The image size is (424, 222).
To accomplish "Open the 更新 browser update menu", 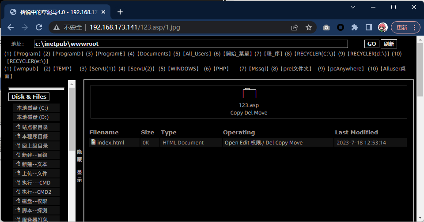I will [405, 27].
